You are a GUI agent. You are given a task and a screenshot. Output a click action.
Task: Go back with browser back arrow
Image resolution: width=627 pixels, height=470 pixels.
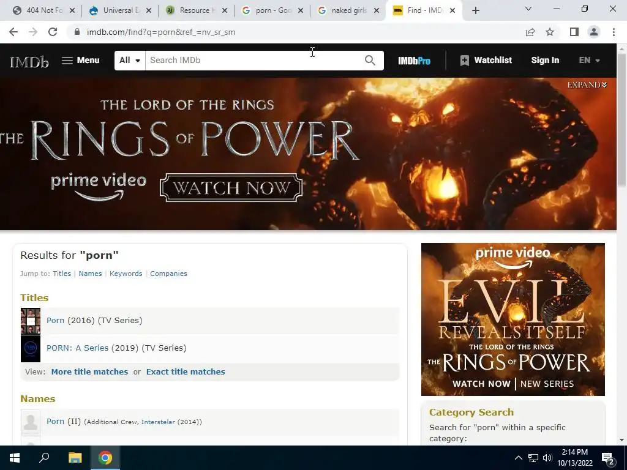click(x=13, y=32)
